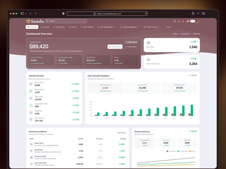The width and height of the screenshot is (226, 169).
Task: Select the Overview tab
Action: pos(32,27)
